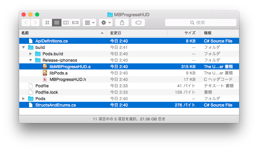Viewport: 258px width, 150px height.
Task: Minimize the window with yellow button
Action: (30, 14)
